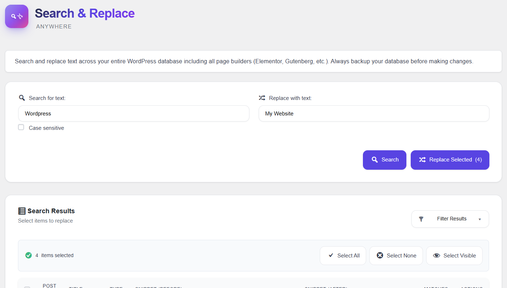Screen dimensions: 507x288
Task: Click the magnifier icon beside Search for text
Action: tap(22, 98)
